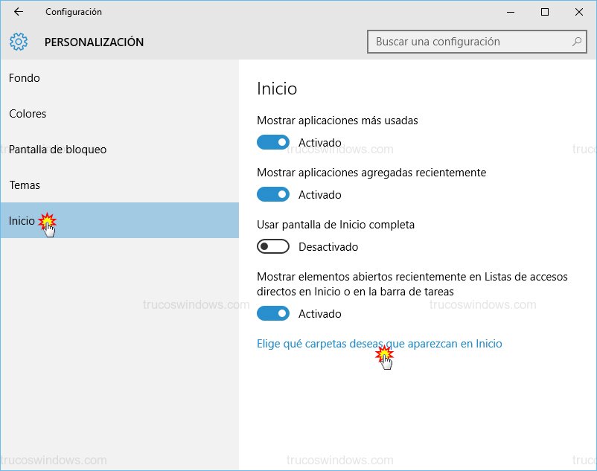The height and width of the screenshot is (471, 597).
Task: Click the settings gear icon
Action: point(19,42)
